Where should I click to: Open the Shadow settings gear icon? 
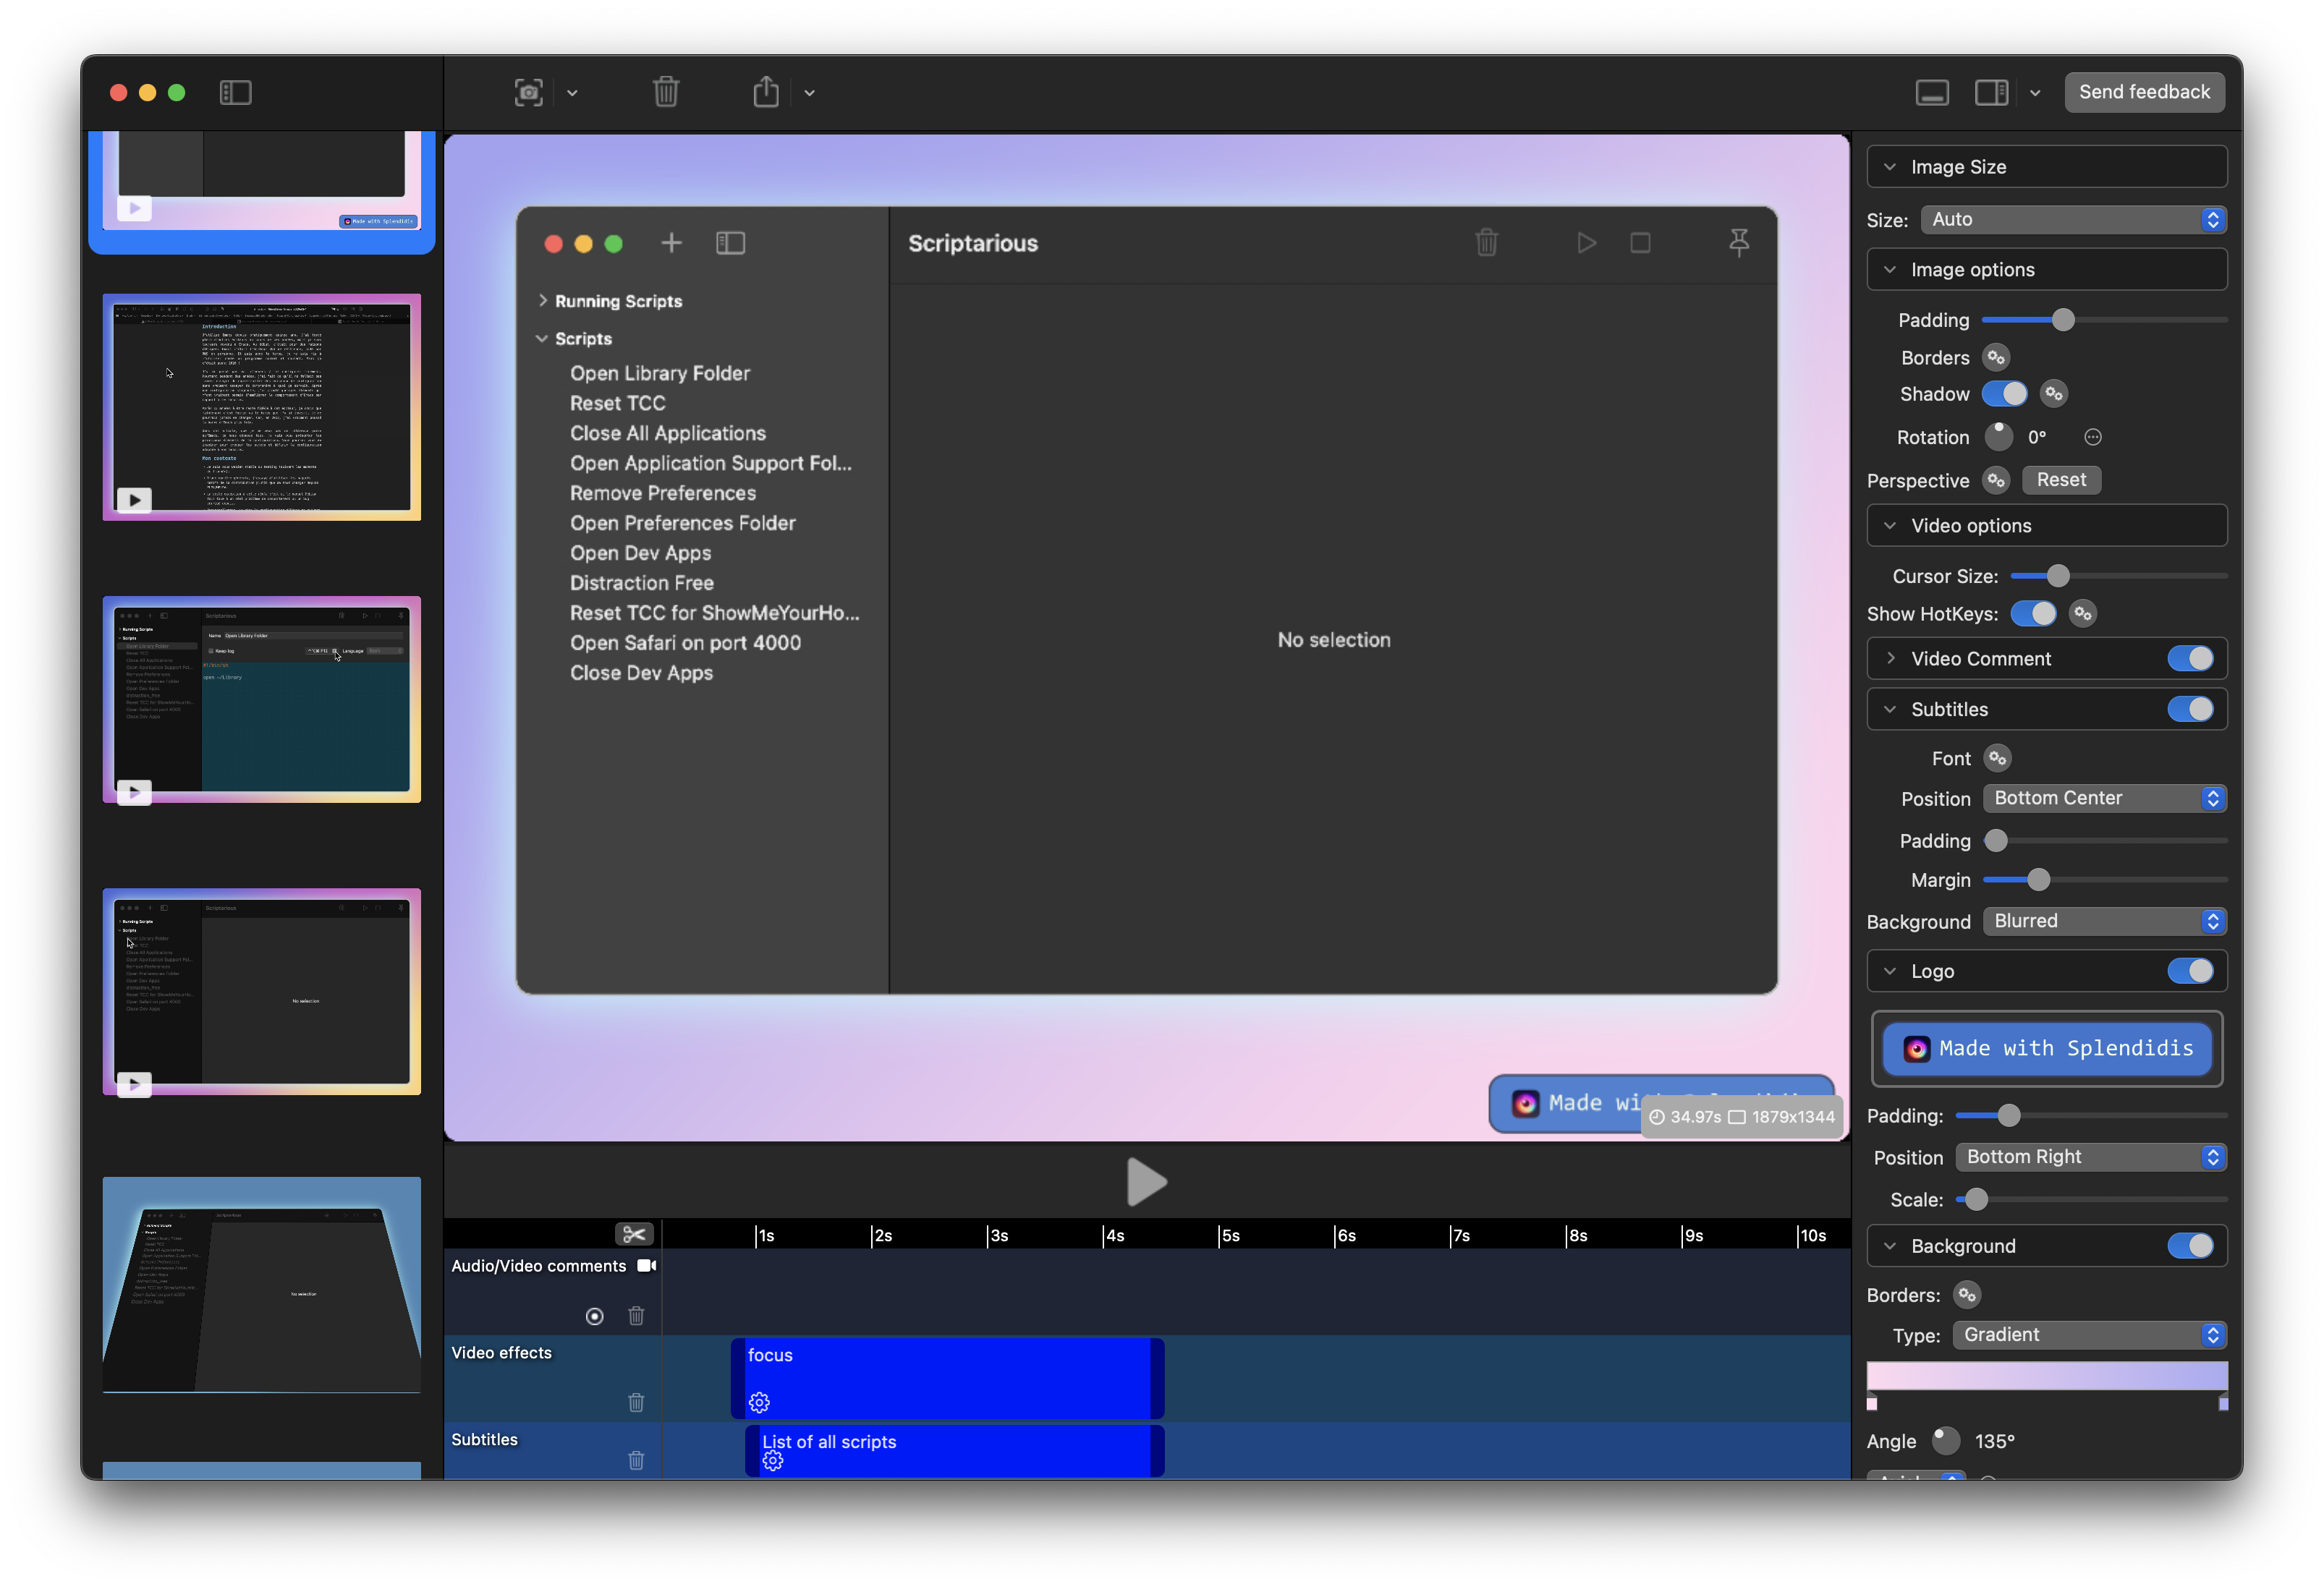coord(2054,394)
